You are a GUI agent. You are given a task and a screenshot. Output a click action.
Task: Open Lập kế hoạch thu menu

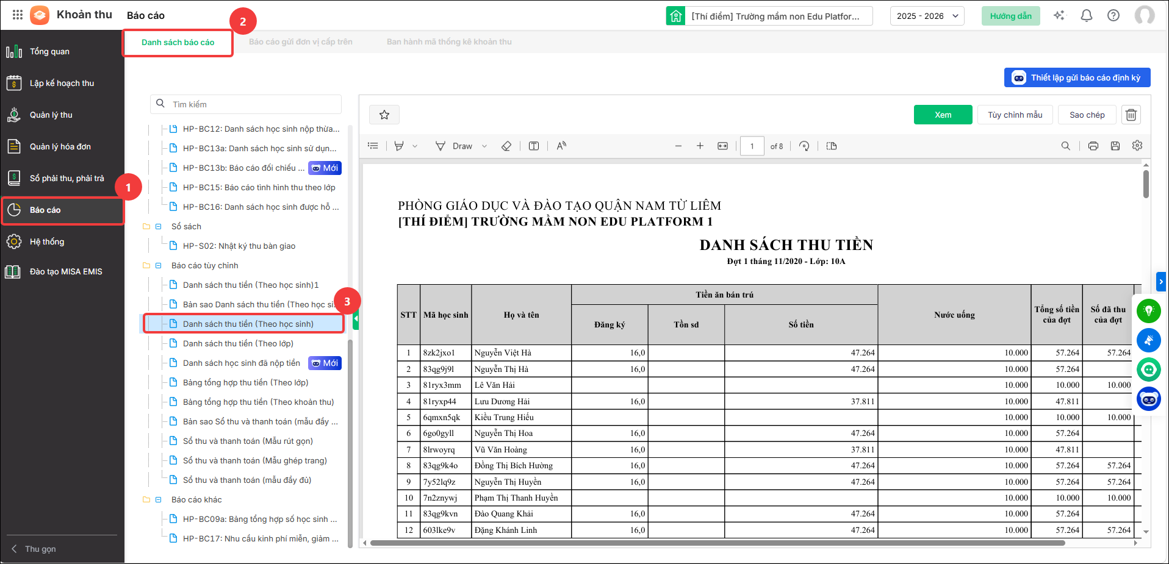tap(62, 83)
